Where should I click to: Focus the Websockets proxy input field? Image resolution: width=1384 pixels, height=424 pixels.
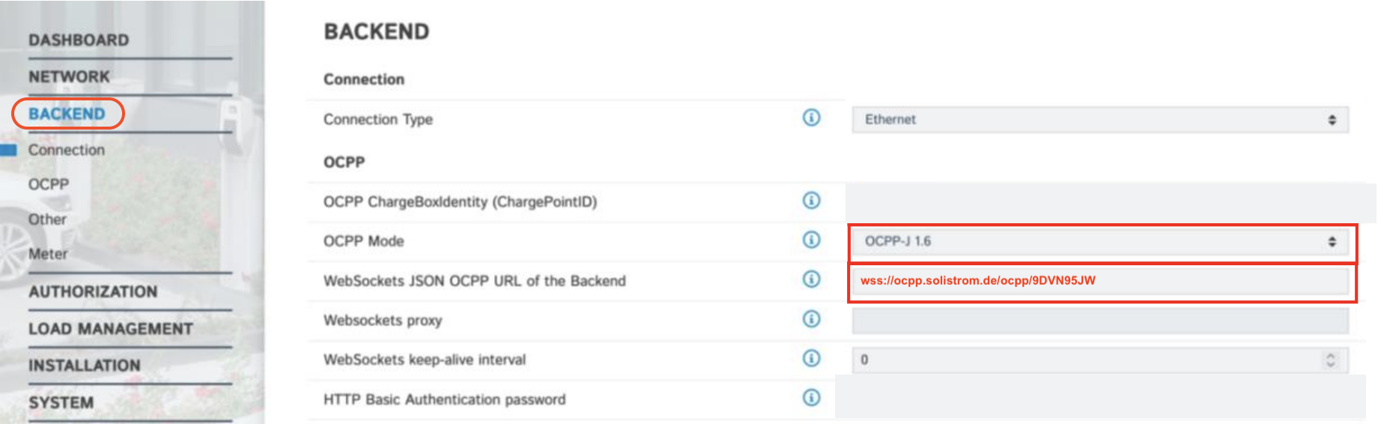pos(1100,321)
